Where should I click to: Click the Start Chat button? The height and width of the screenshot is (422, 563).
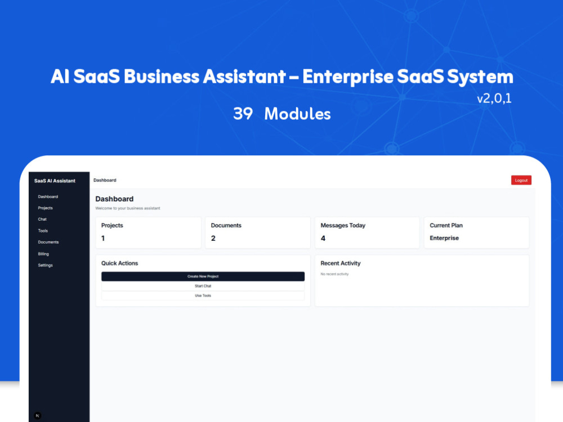click(x=203, y=286)
